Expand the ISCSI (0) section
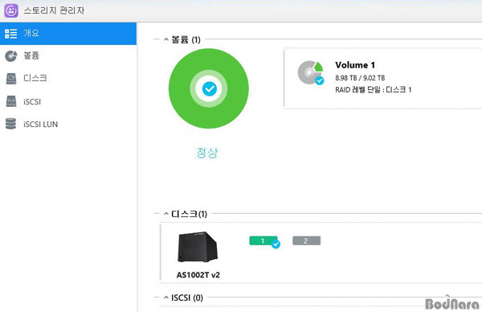482x312 pixels. point(166,298)
